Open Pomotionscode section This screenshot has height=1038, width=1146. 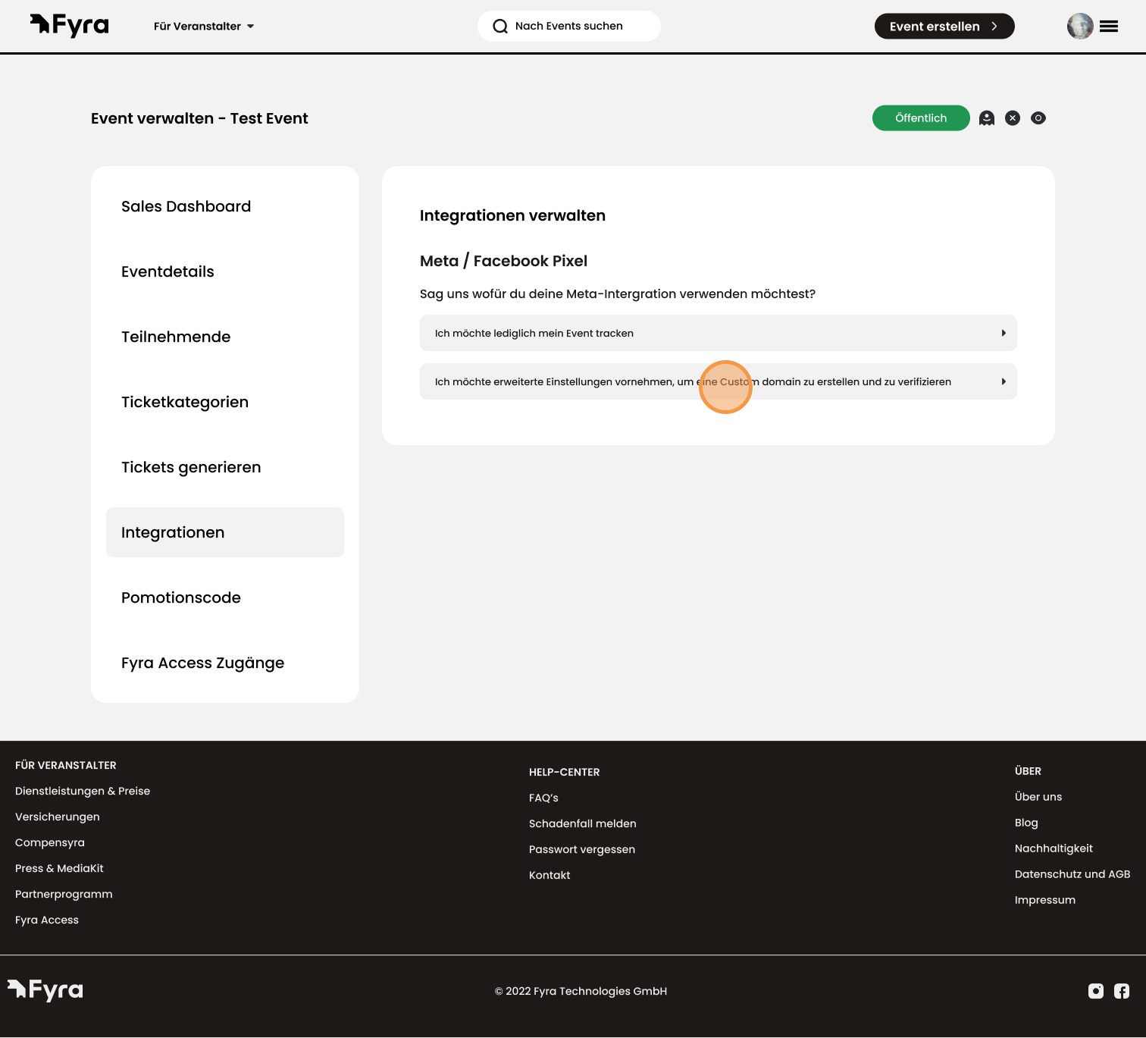(x=225, y=597)
